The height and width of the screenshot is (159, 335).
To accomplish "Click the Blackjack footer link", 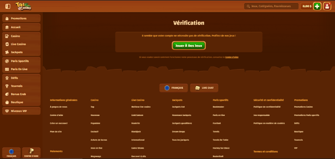I will [136, 132].
